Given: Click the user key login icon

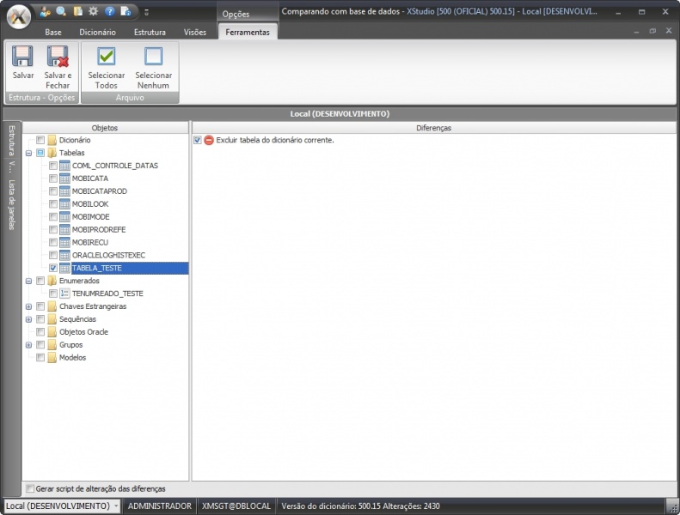Looking at the screenshot, I should [45, 11].
